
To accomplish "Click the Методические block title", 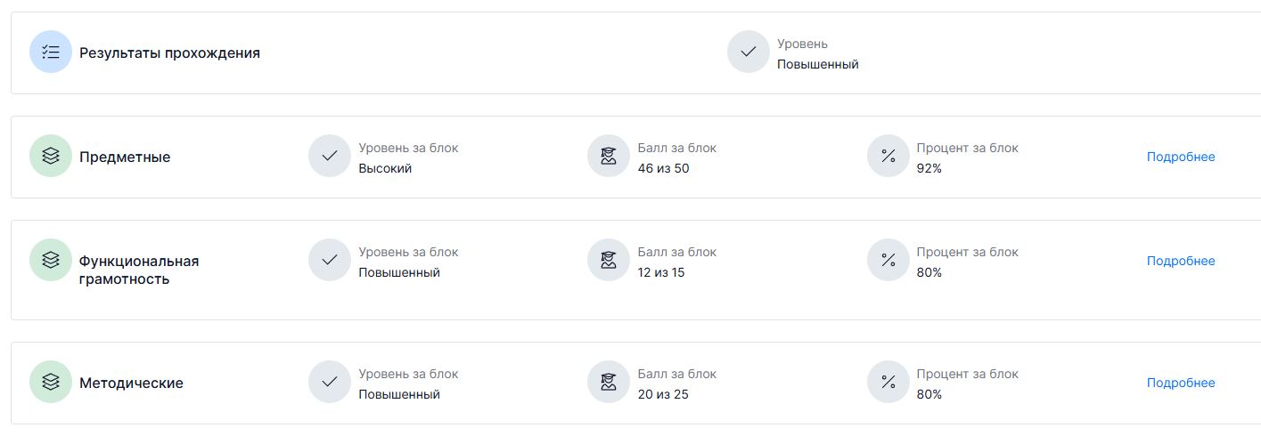I will click(131, 384).
